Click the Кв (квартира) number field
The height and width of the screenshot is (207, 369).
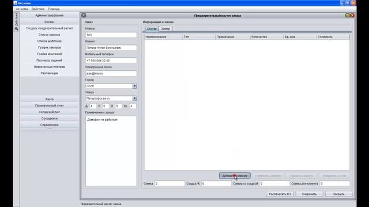(x=133, y=106)
